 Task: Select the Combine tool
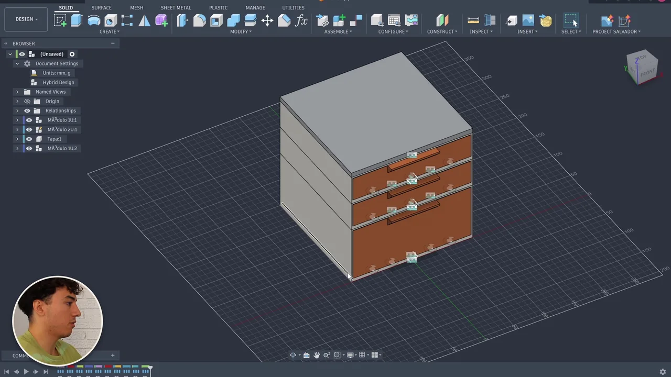click(233, 20)
